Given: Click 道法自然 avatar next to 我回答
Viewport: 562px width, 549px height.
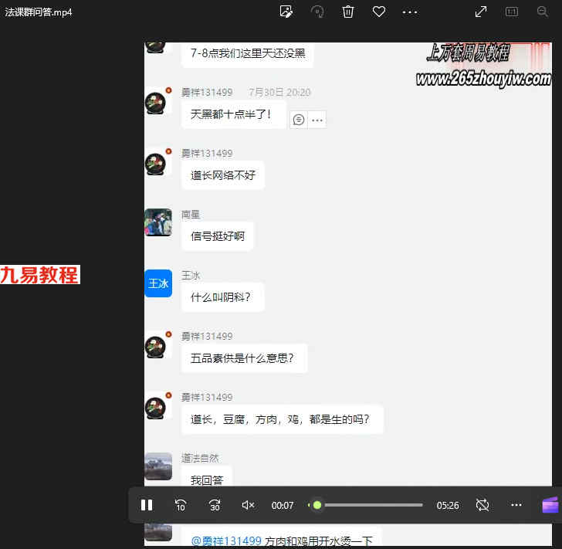Looking at the screenshot, I should pyautogui.click(x=158, y=466).
